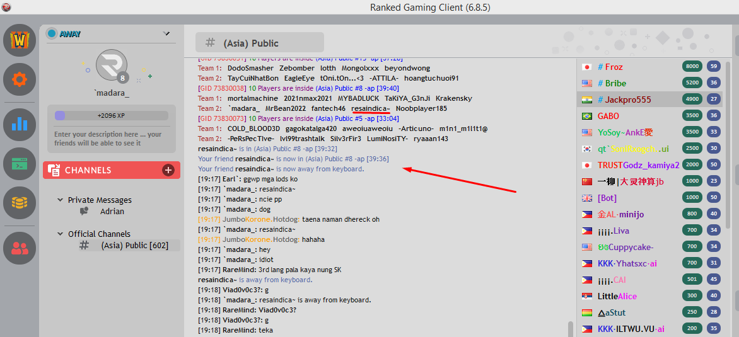Click RareMind's teka message
Image resolution: width=739 pixels, height=337 pixels.
pyautogui.click(x=235, y=331)
